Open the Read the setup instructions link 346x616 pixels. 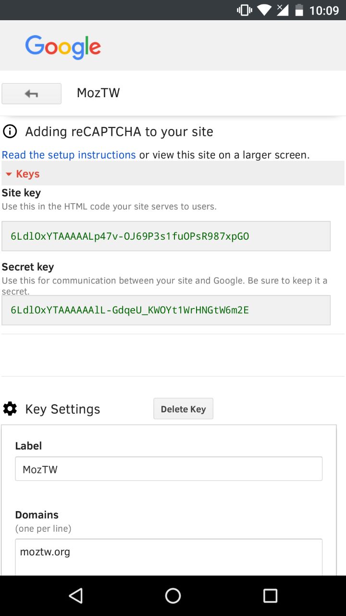(x=69, y=155)
